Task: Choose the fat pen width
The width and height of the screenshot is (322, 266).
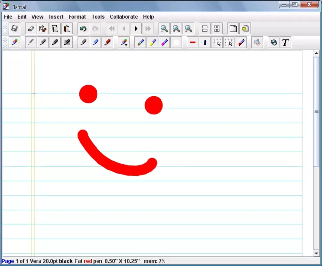Action: [x=67, y=42]
